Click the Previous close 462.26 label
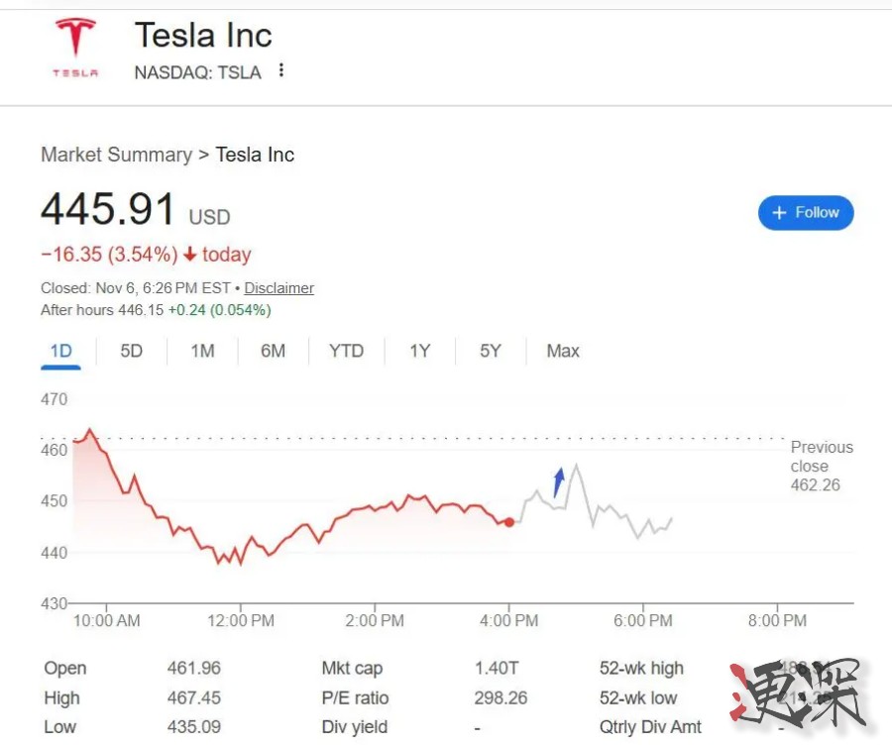This screenshot has height=745, width=892. click(x=821, y=466)
